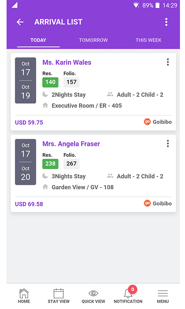Open Angela Fraser card options menu
185x309 pixels.
tap(168, 144)
